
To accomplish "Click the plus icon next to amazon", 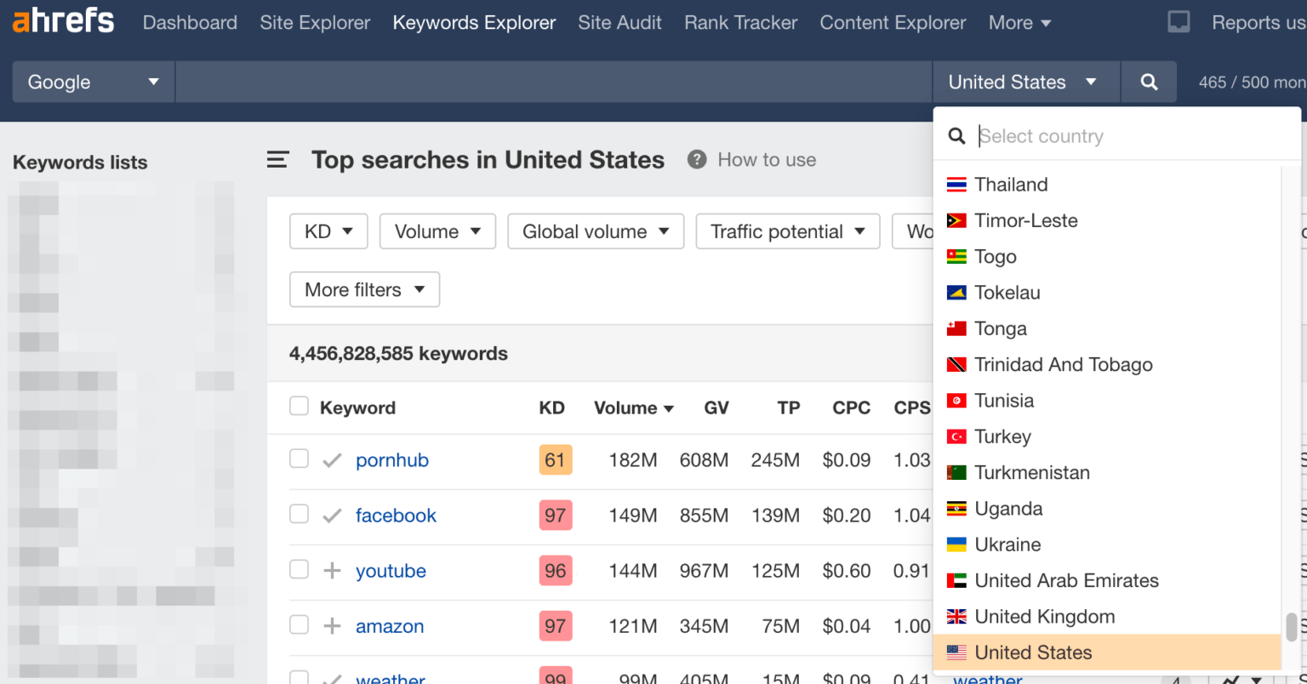I will coord(332,626).
